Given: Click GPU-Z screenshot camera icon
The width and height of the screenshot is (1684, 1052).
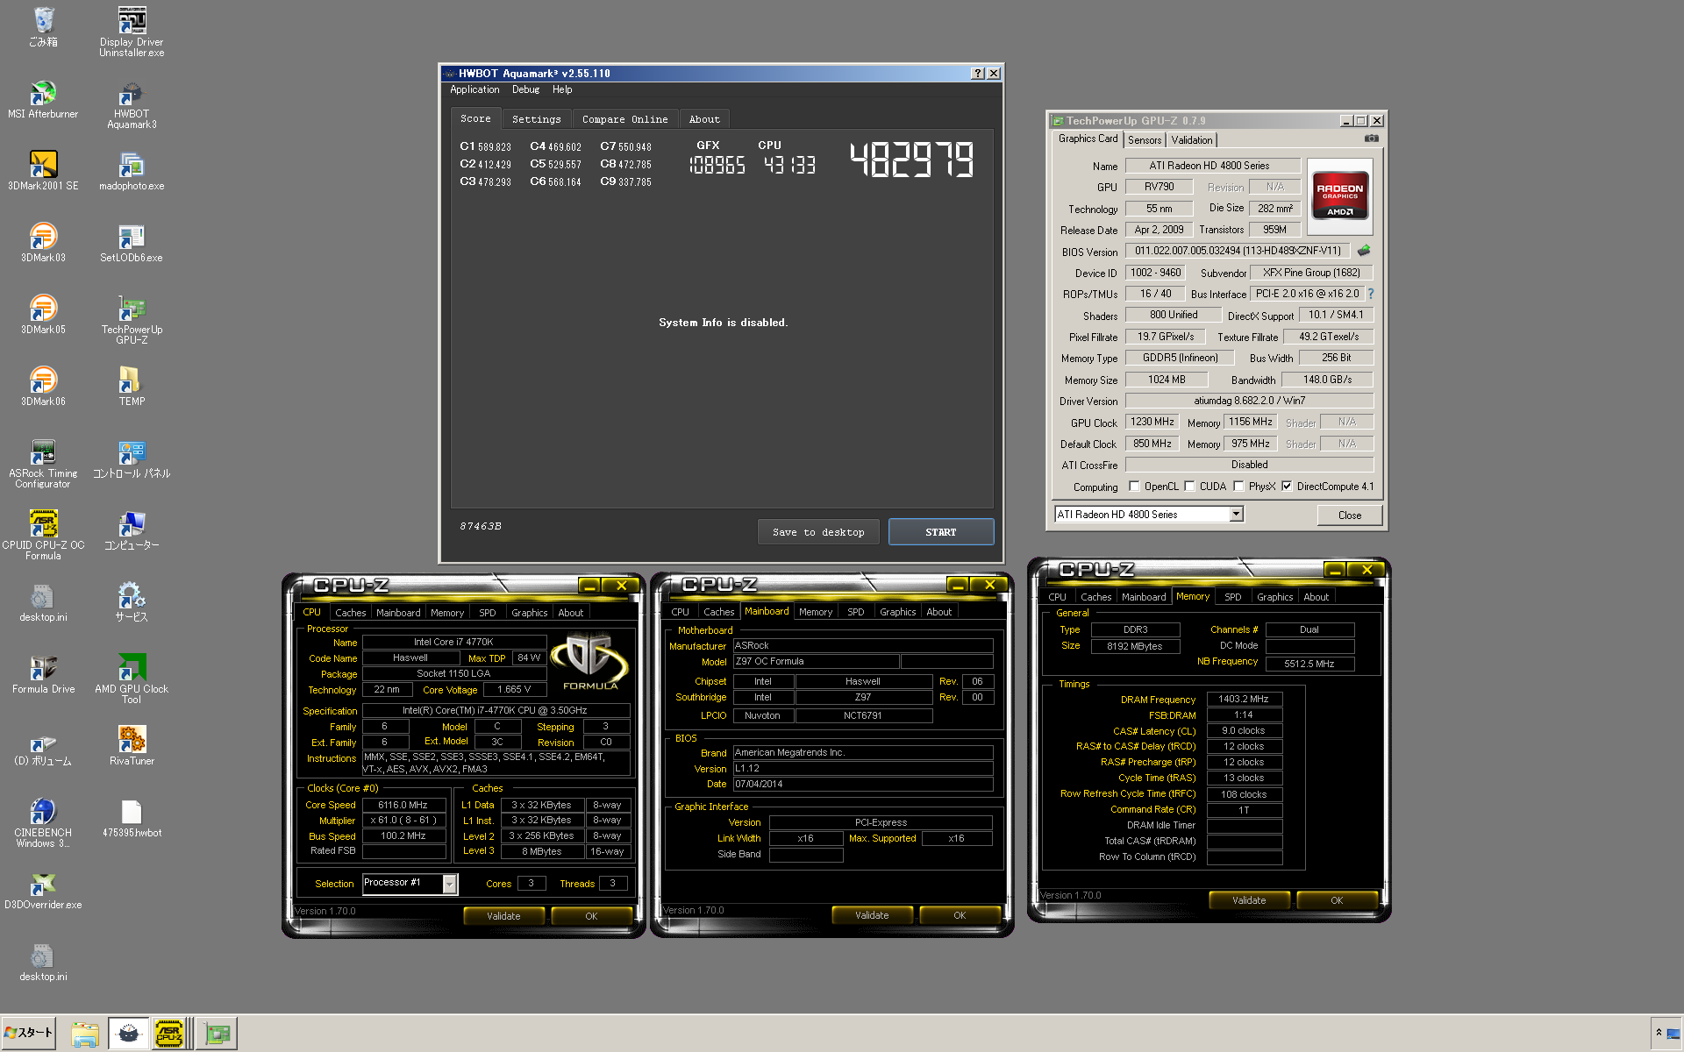Looking at the screenshot, I should pyautogui.click(x=1372, y=139).
